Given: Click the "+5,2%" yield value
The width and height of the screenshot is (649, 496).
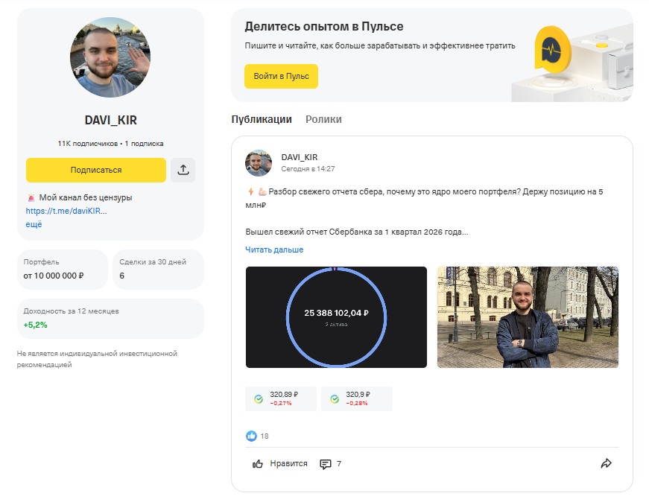Looking at the screenshot, I should (35, 325).
